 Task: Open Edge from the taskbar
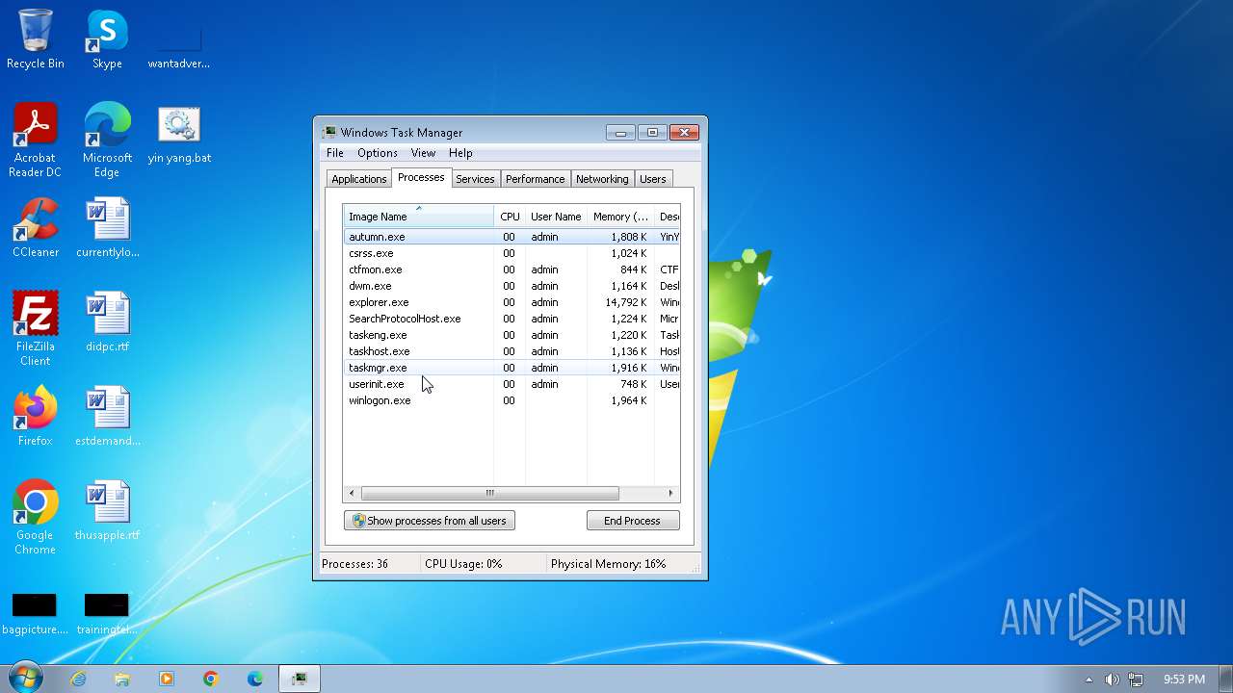pos(255,679)
